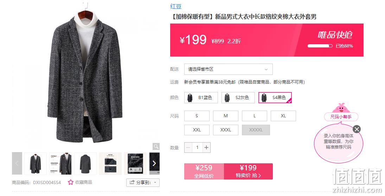Image resolution: width=385 pixels, height=196 pixels.
Task: Open the 红豆 brand link
Action: point(176,6)
